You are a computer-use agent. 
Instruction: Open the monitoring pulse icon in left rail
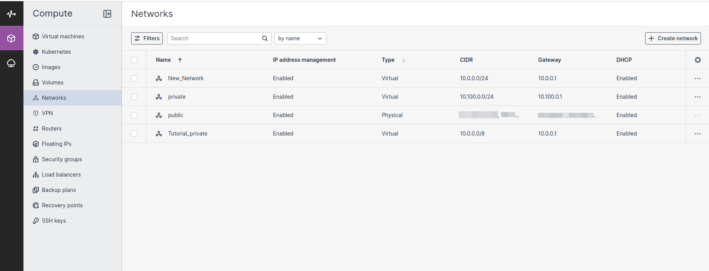(12, 13)
